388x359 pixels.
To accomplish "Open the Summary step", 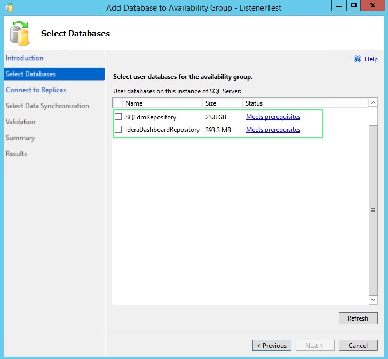I will pyautogui.click(x=20, y=138).
